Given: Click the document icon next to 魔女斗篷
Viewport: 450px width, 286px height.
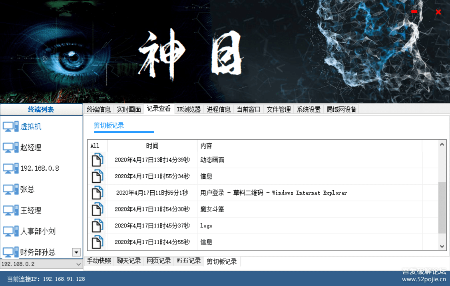Looking at the screenshot, I should [97, 209].
